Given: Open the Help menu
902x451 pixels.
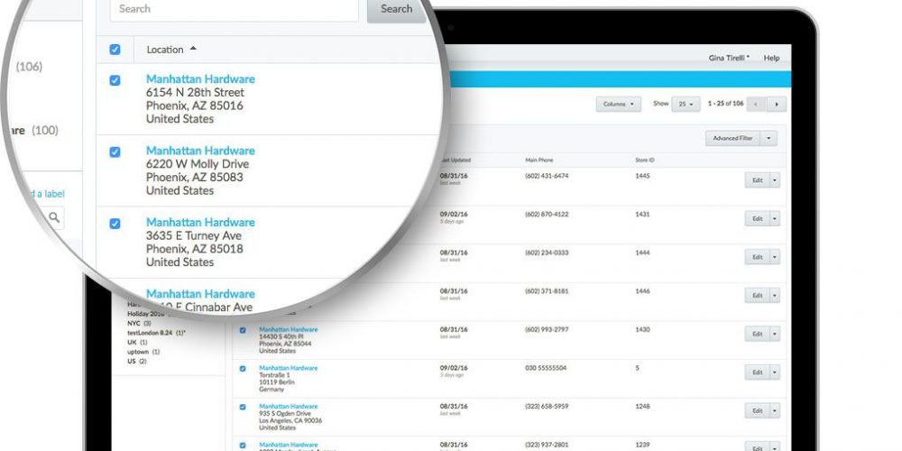Looking at the screenshot, I should [x=771, y=58].
